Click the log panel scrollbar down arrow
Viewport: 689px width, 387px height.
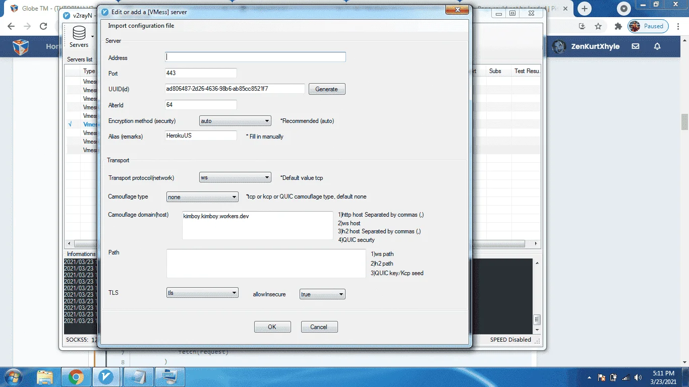click(x=537, y=330)
